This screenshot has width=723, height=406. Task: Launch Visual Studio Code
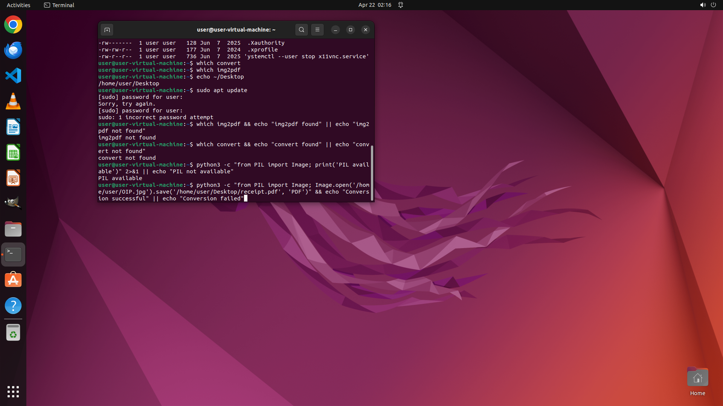point(13,76)
